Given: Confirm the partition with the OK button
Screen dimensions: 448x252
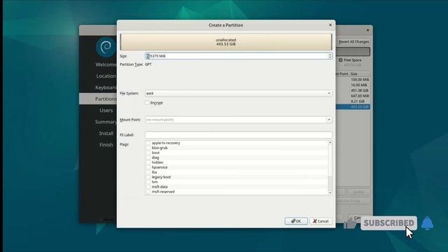Looking at the screenshot, I should [x=296, y=221].
